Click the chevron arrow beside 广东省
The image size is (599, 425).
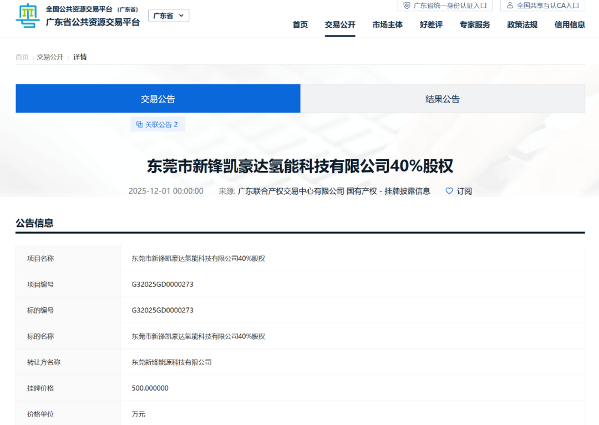point(181,16)
